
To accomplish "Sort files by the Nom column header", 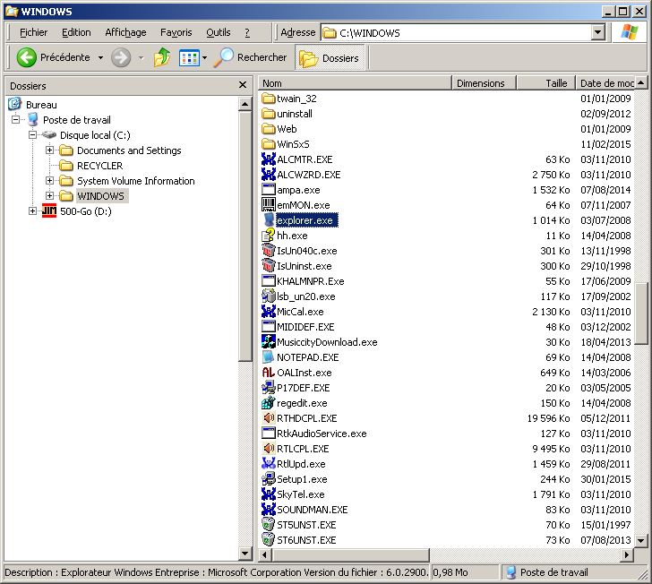I will click(355, 83).
